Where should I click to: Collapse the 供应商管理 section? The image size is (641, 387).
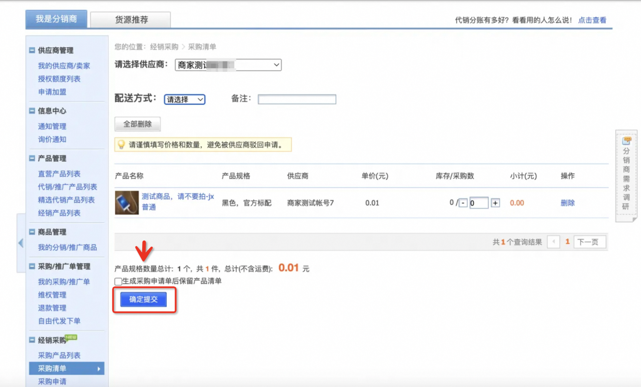tap(32, 50)
